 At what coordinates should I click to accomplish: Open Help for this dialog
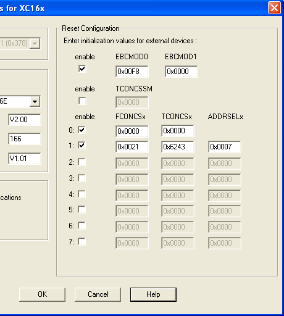click(153, 294)
